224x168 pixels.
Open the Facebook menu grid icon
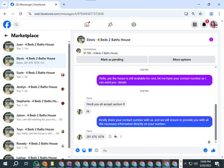click(194, 25)
